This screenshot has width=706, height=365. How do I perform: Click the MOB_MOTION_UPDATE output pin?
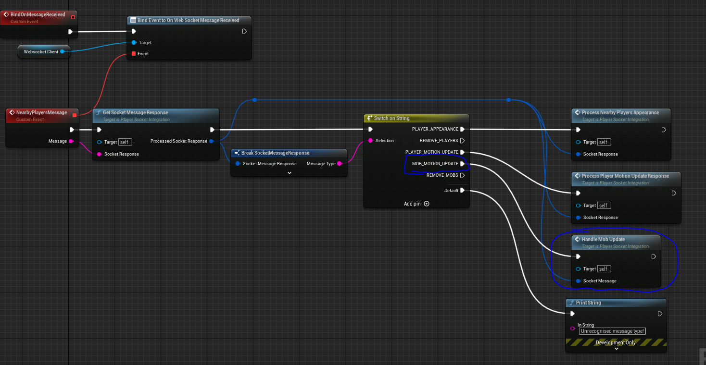(x=462, y=164)
